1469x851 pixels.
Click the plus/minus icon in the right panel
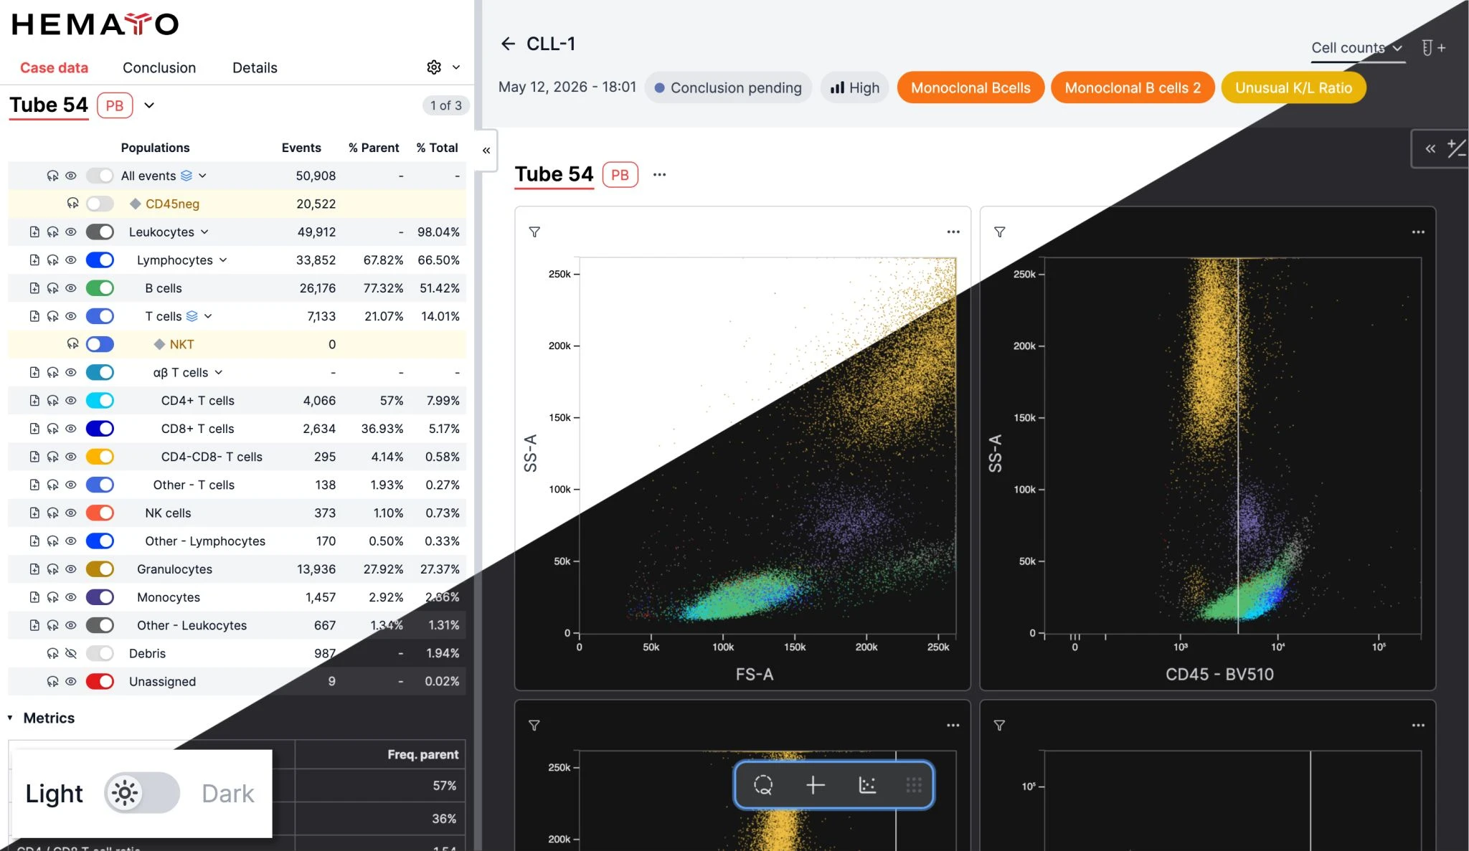(1456, 148)
